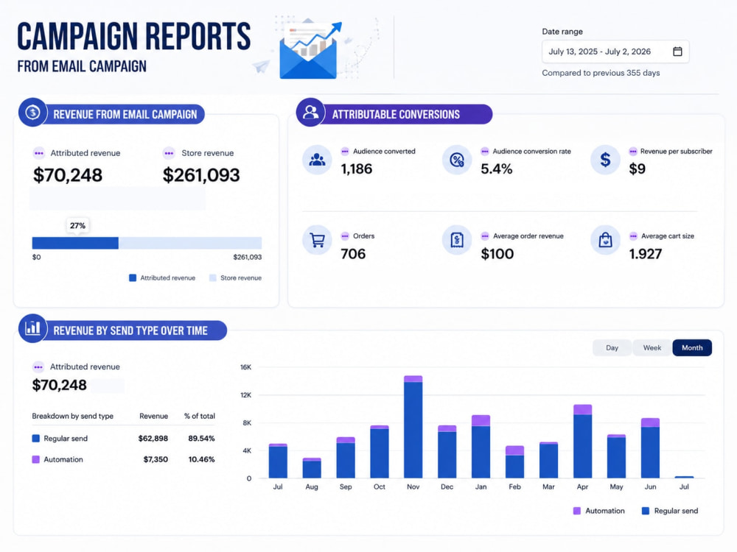Screen dimensions: 737x552
Task: Click the 27% tooltip label above progress bar
Action: [x=77, y=226]
